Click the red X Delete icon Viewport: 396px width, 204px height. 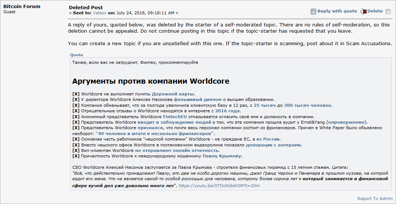[364, 11]
